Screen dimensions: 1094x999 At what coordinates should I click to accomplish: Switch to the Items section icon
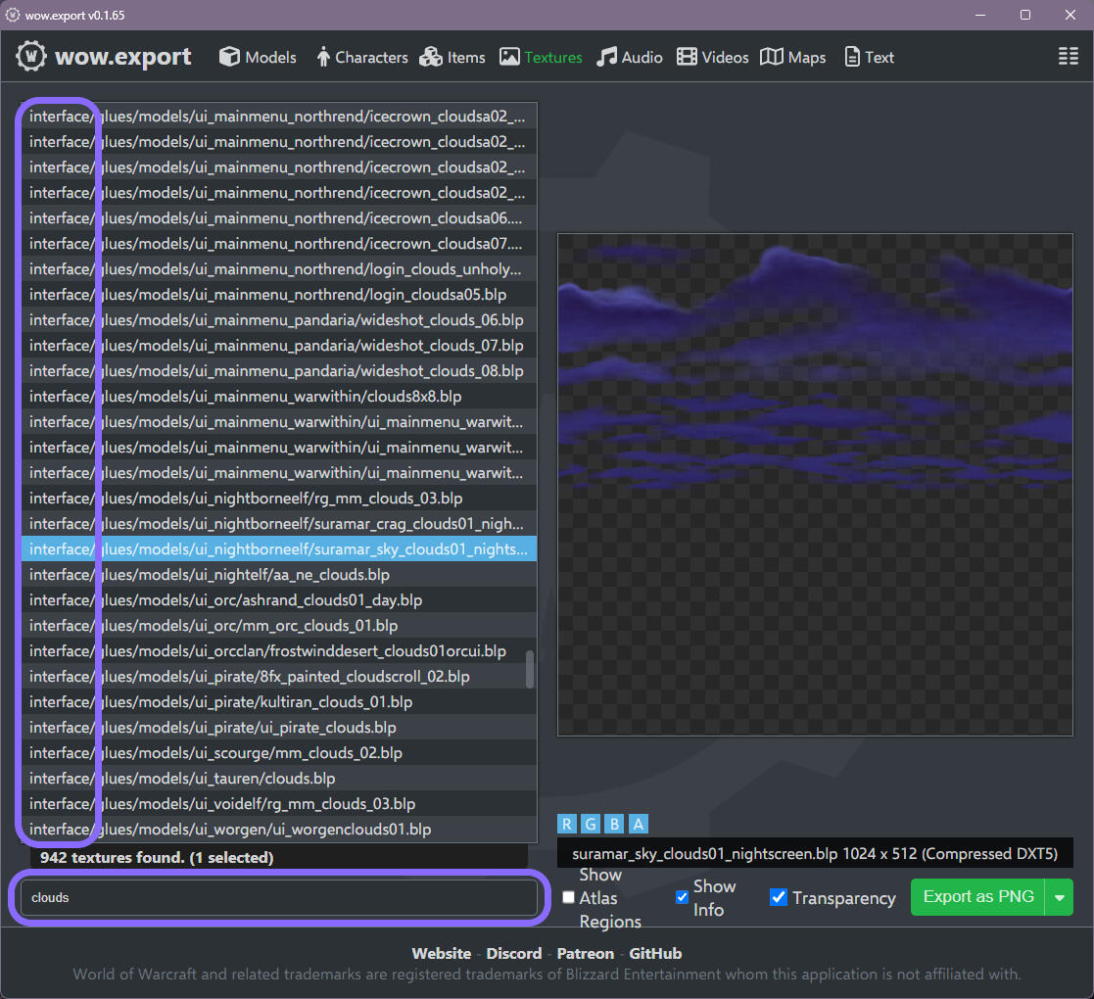point(430,58)
